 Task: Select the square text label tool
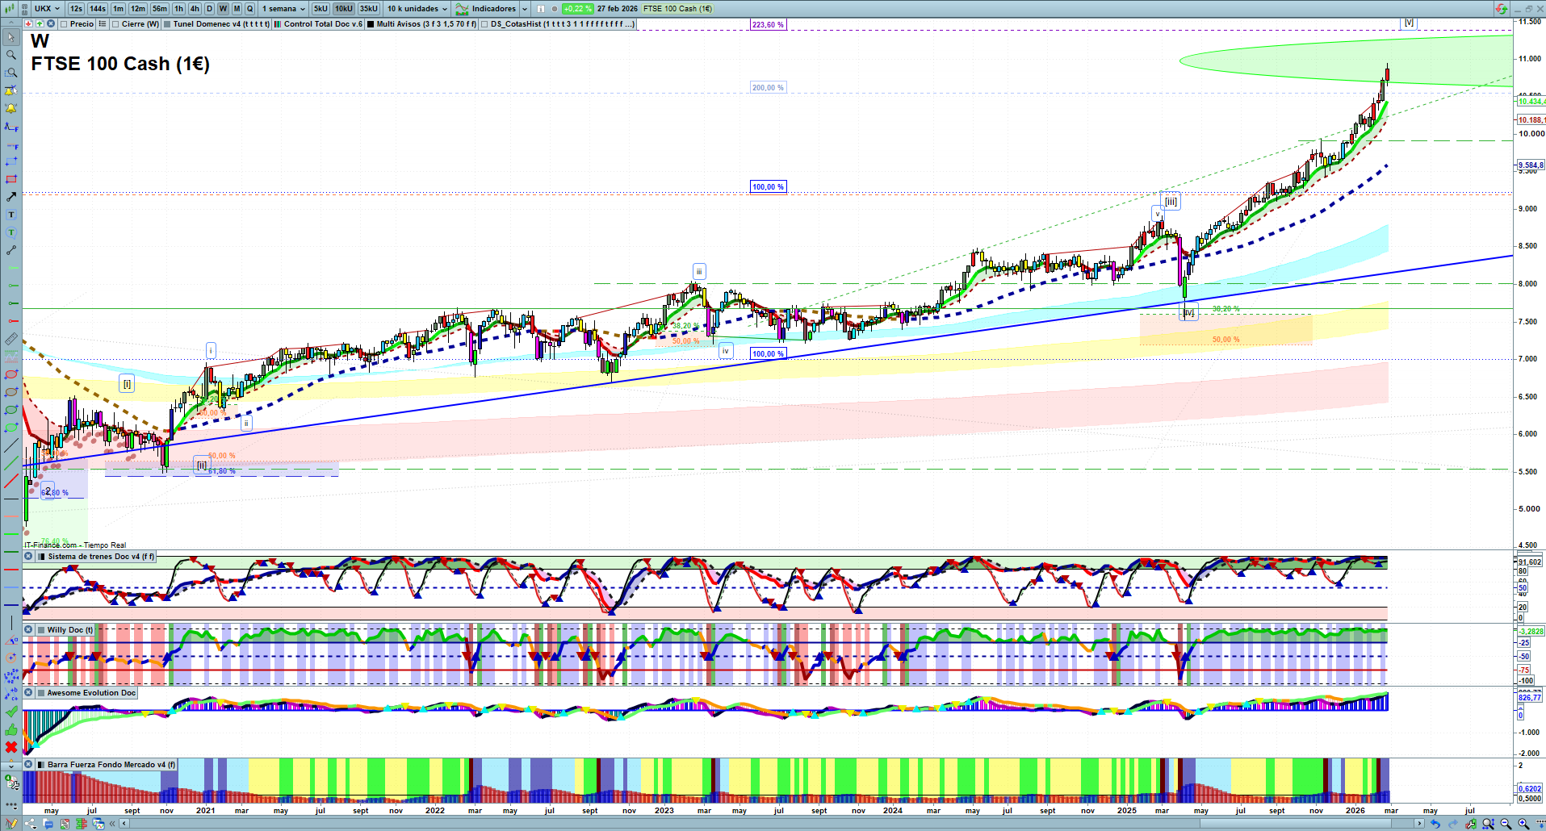pos(11,215)
